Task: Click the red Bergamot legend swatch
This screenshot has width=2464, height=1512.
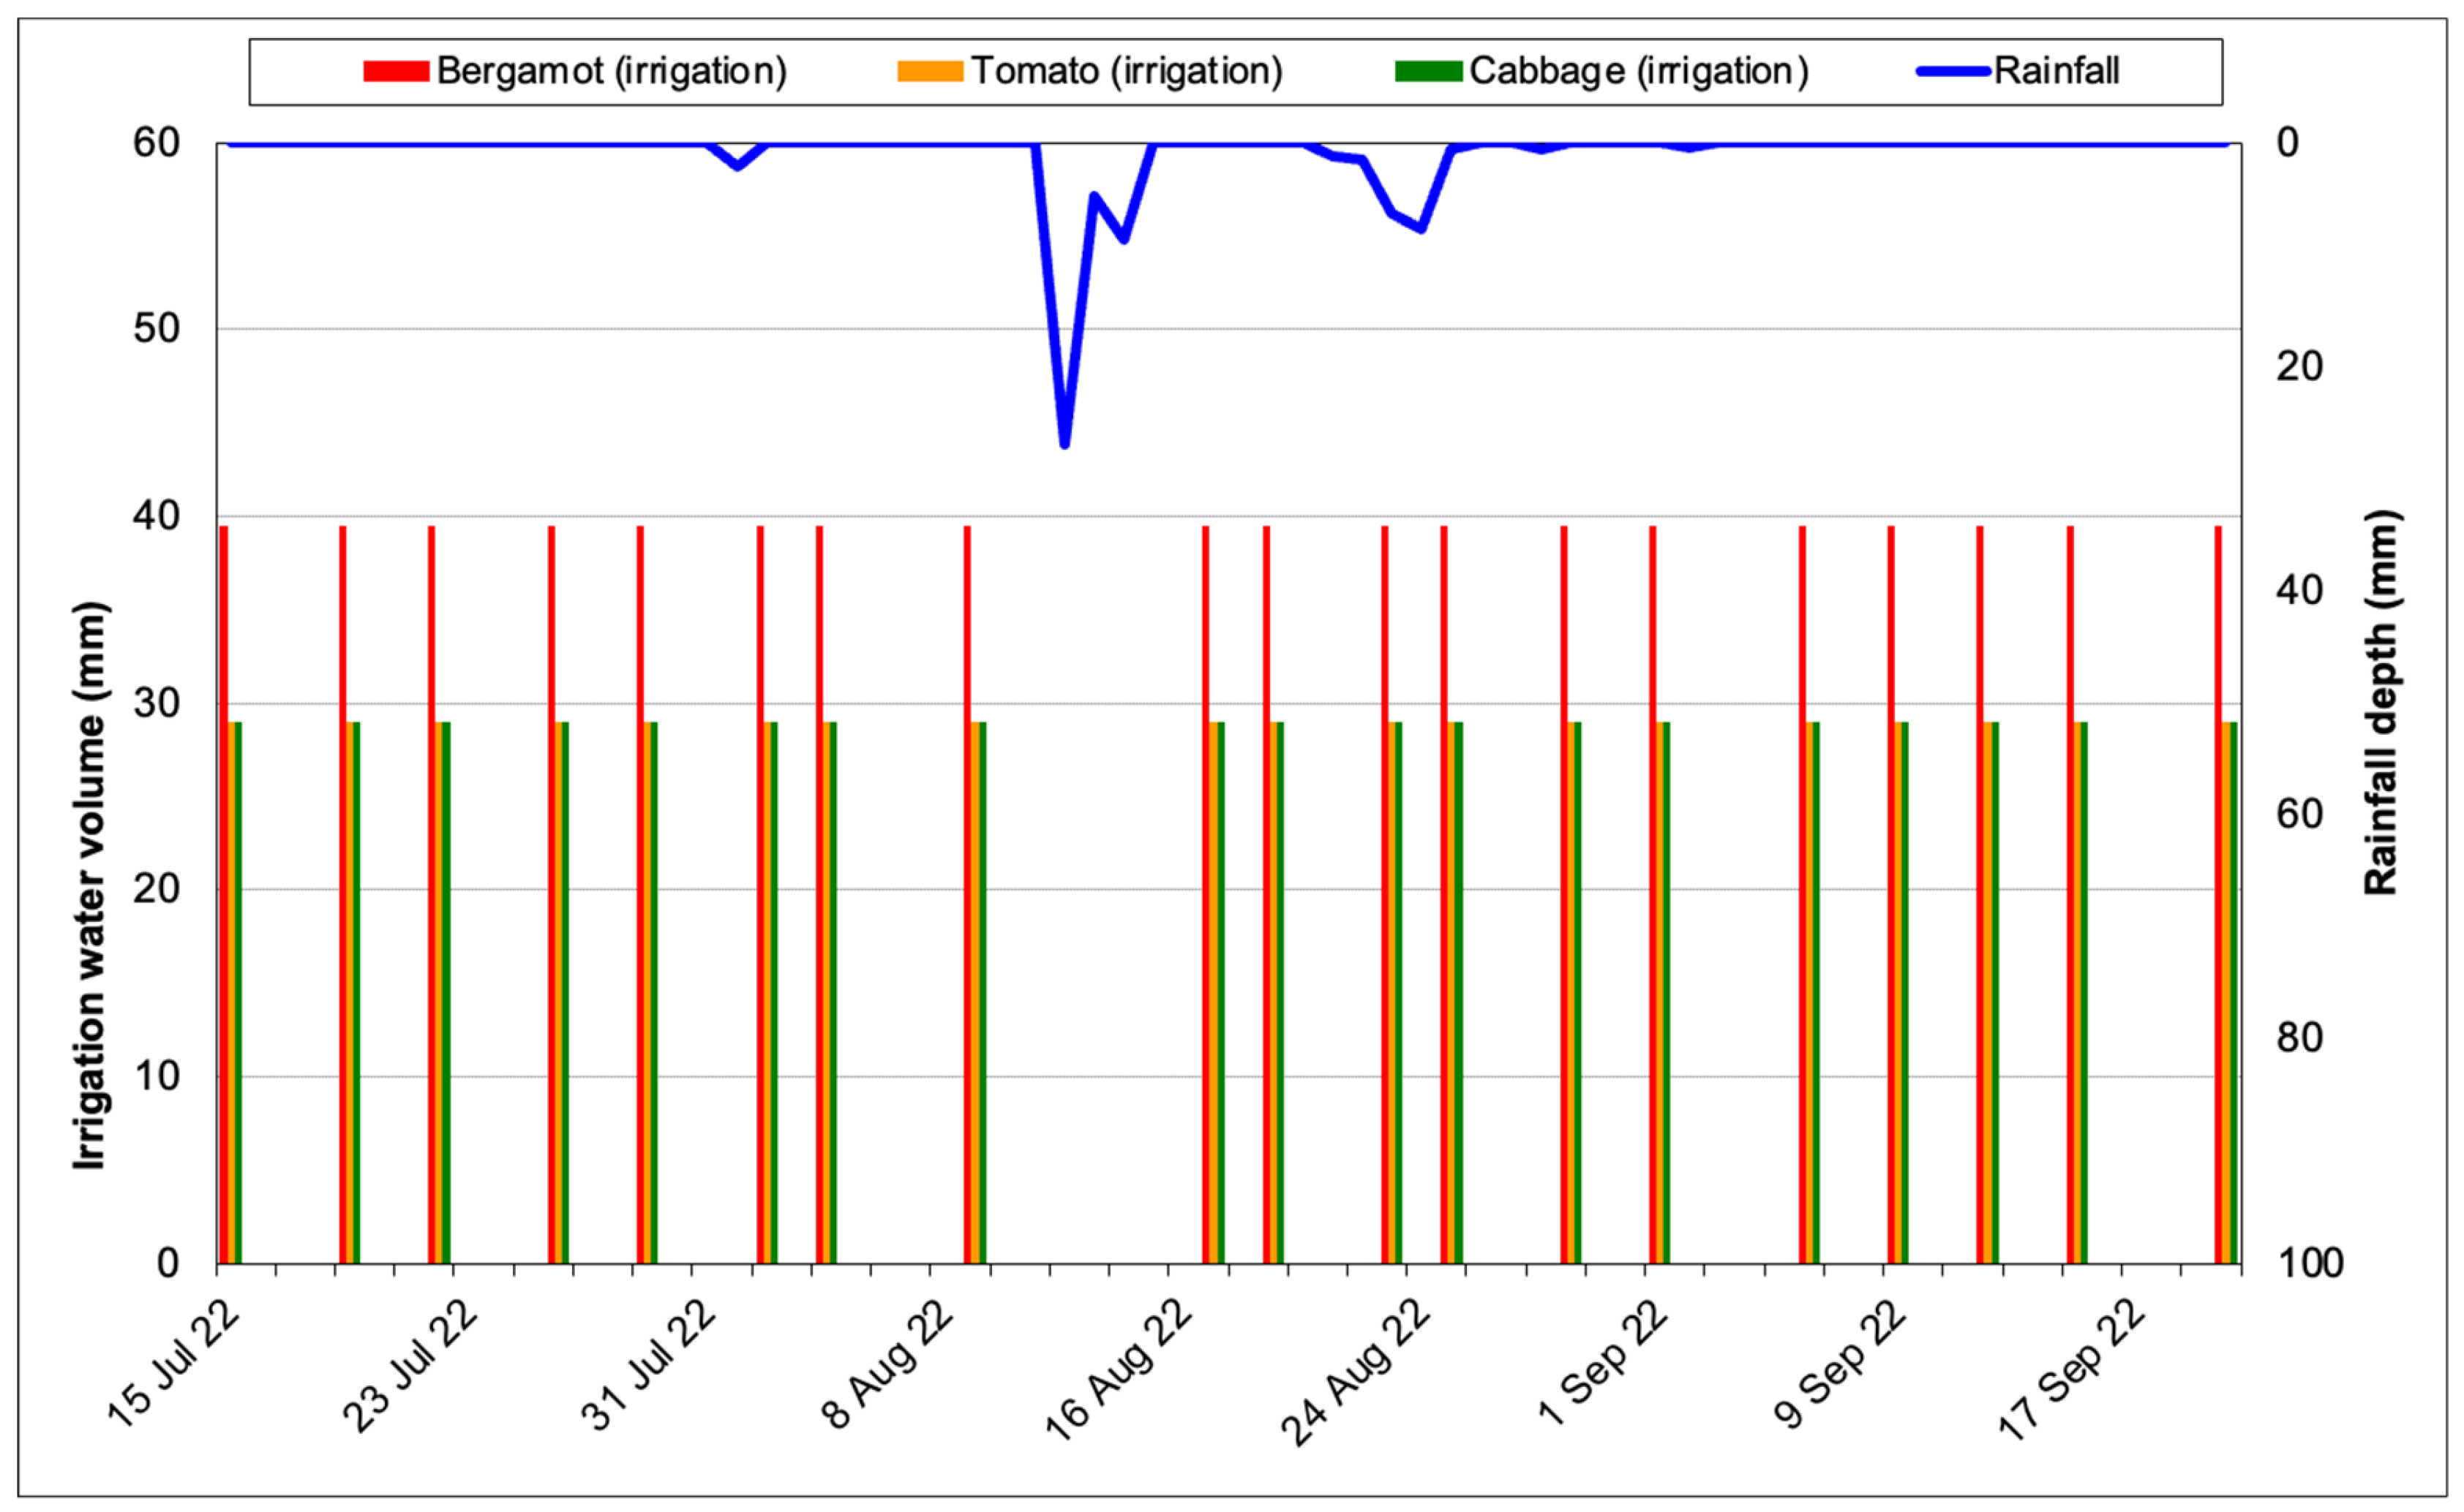Action: click(397, 71)
